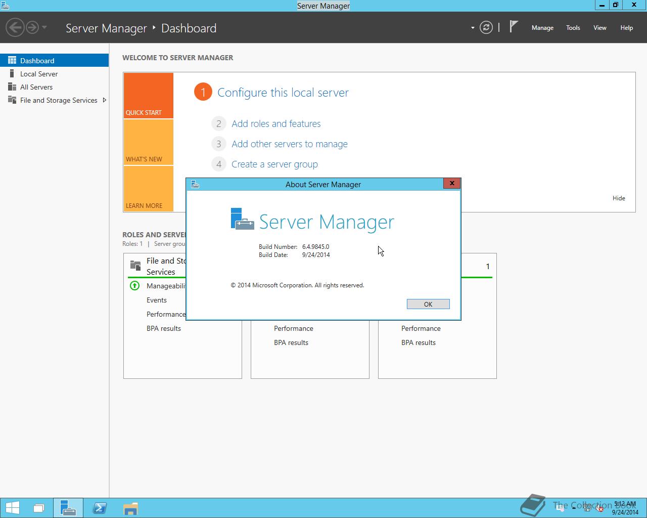
Task: Close the About Server Manager dialog
Action: 452,183
